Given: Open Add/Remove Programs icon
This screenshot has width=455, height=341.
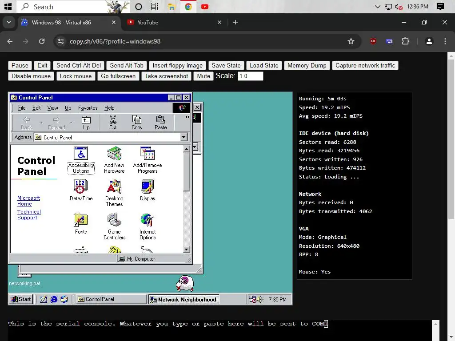Looking at the screenshot, I should tap(148, 160).
